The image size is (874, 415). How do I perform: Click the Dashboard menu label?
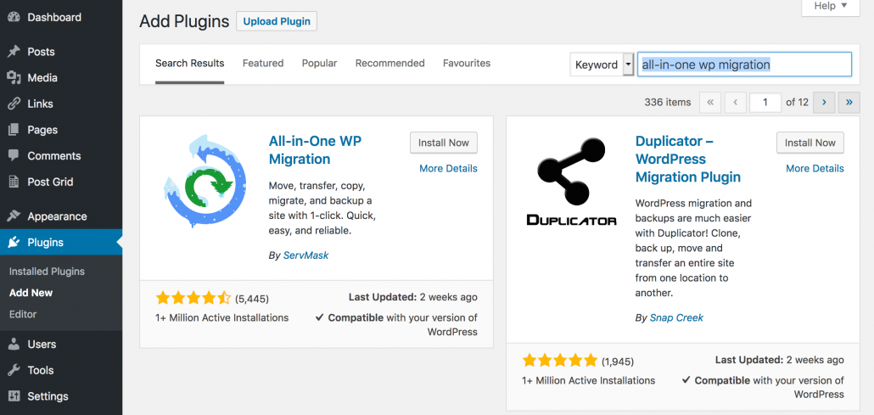54,17
